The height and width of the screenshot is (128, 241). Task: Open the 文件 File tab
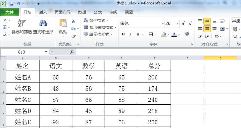pos(10,12)
